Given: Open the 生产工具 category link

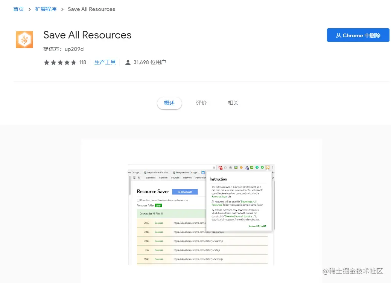Looking at the screenshot, I should click(x=105, y=63).
